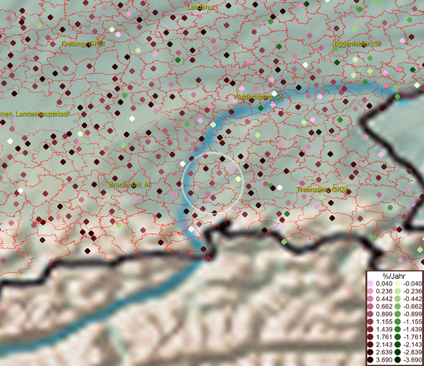Click the -0.040 legend value
Screen dimensions: 424x366
(412, 284)
